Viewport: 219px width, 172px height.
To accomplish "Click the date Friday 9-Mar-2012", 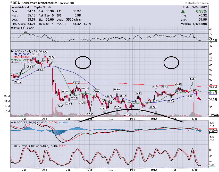I will 195,7.
